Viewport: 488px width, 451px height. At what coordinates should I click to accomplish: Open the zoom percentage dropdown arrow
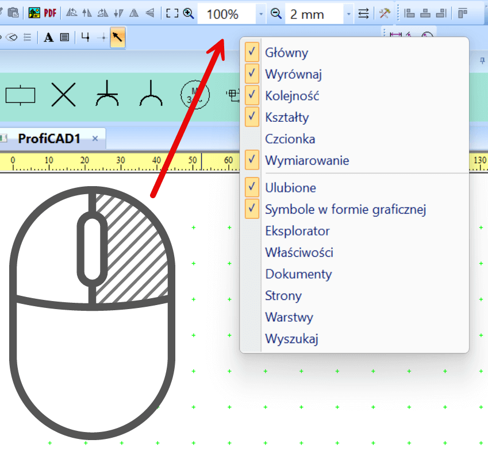pos(261,14)
